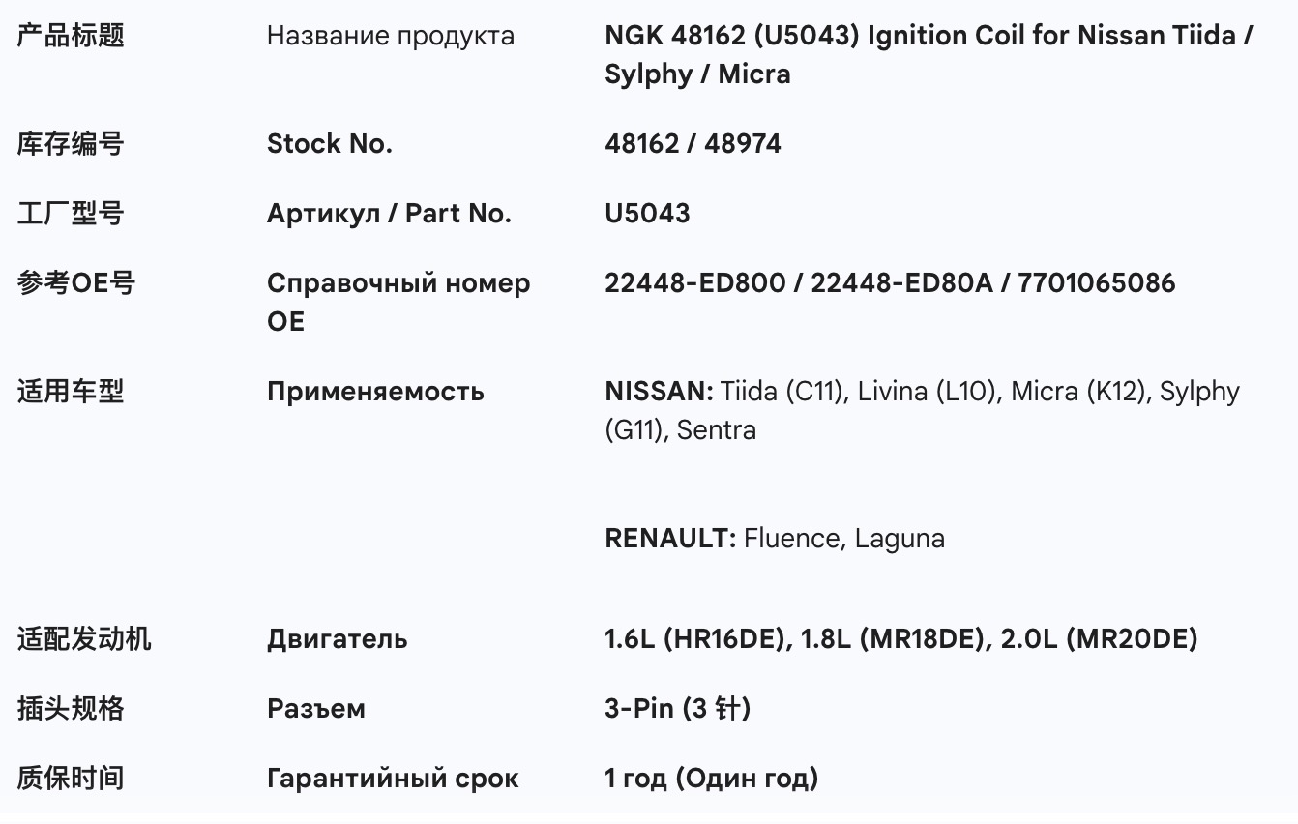Click the Название продукта label
Viewport: 1298px width, 824px height.
tap(390, 37)
